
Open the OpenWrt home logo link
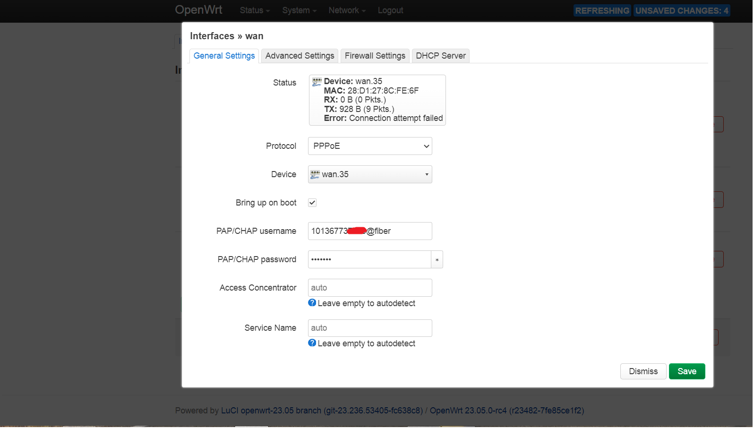(x=199, y=10)
